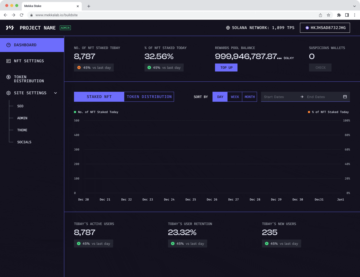This screenshot has height=277, width=360.
Task: Reload the page with refresh icon
Action: click(x=22, y=15)
